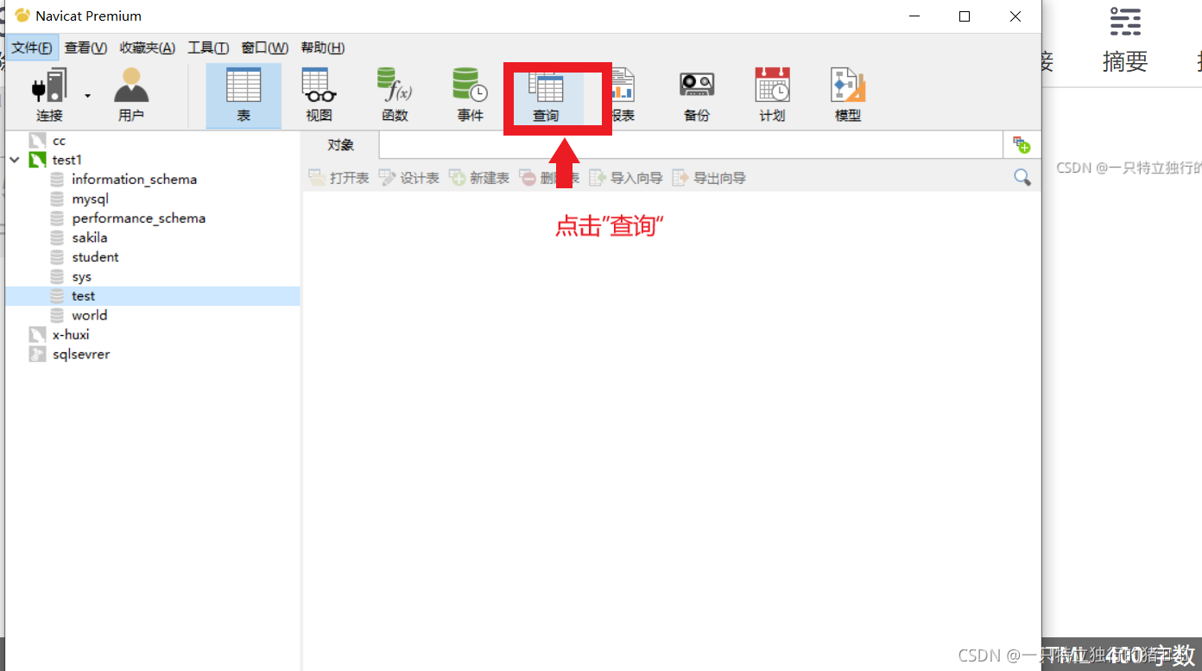This screenshot has height=671, width=1202.
Task: Open the View (查看) menu
Action: [x=85, y=47]
